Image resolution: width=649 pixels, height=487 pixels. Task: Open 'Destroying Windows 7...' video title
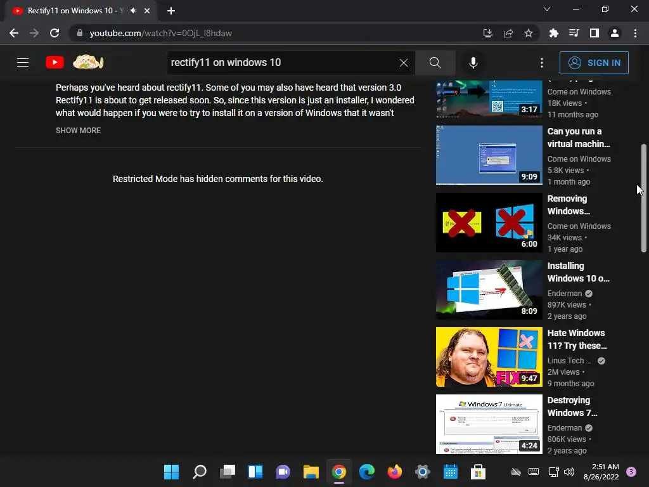coord(572,406)
